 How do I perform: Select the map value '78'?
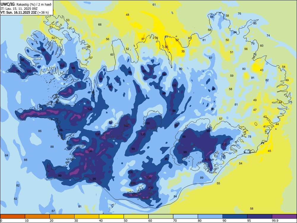(249, 136)
